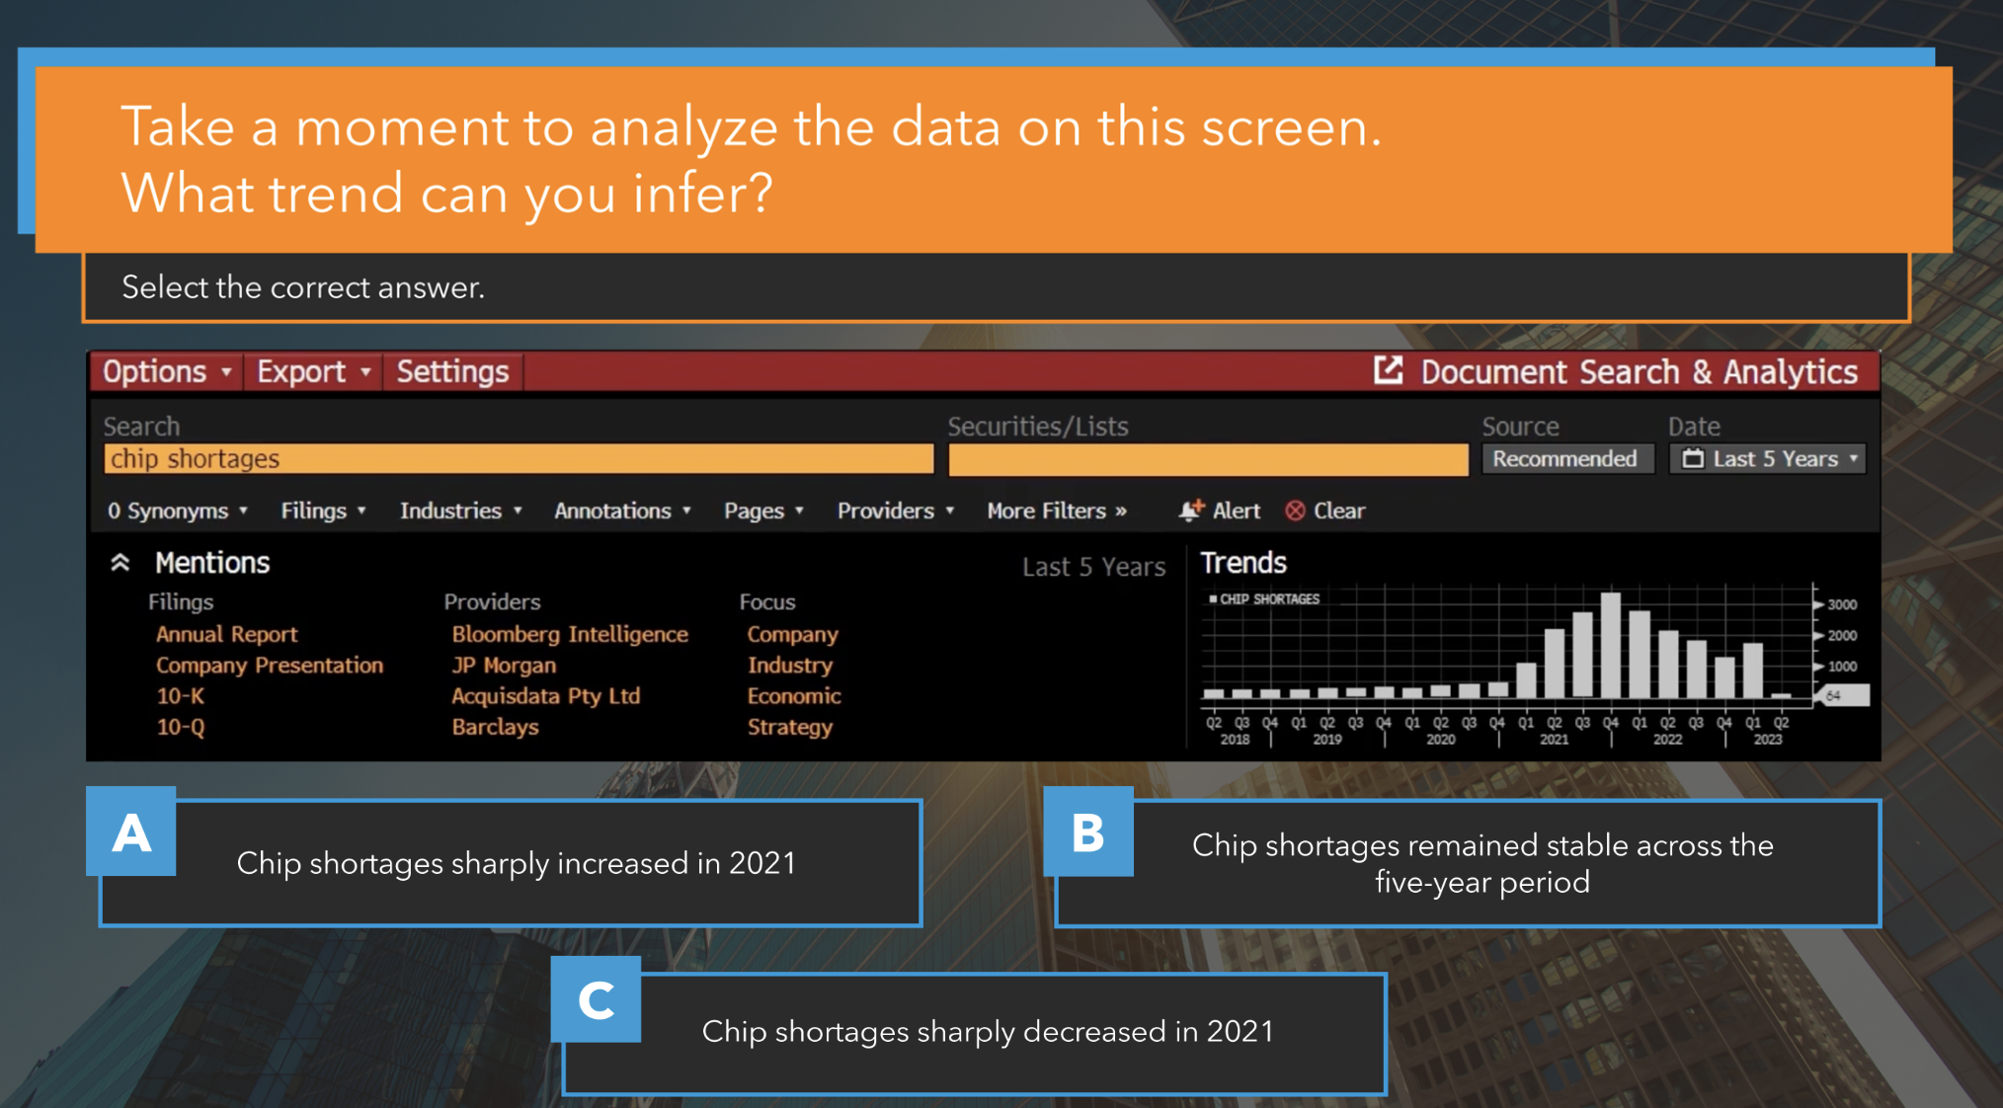Screen dimensions: 2003x1108
Task: Click the Securities/Lists input field
Action: click(x=1207, y=458)
